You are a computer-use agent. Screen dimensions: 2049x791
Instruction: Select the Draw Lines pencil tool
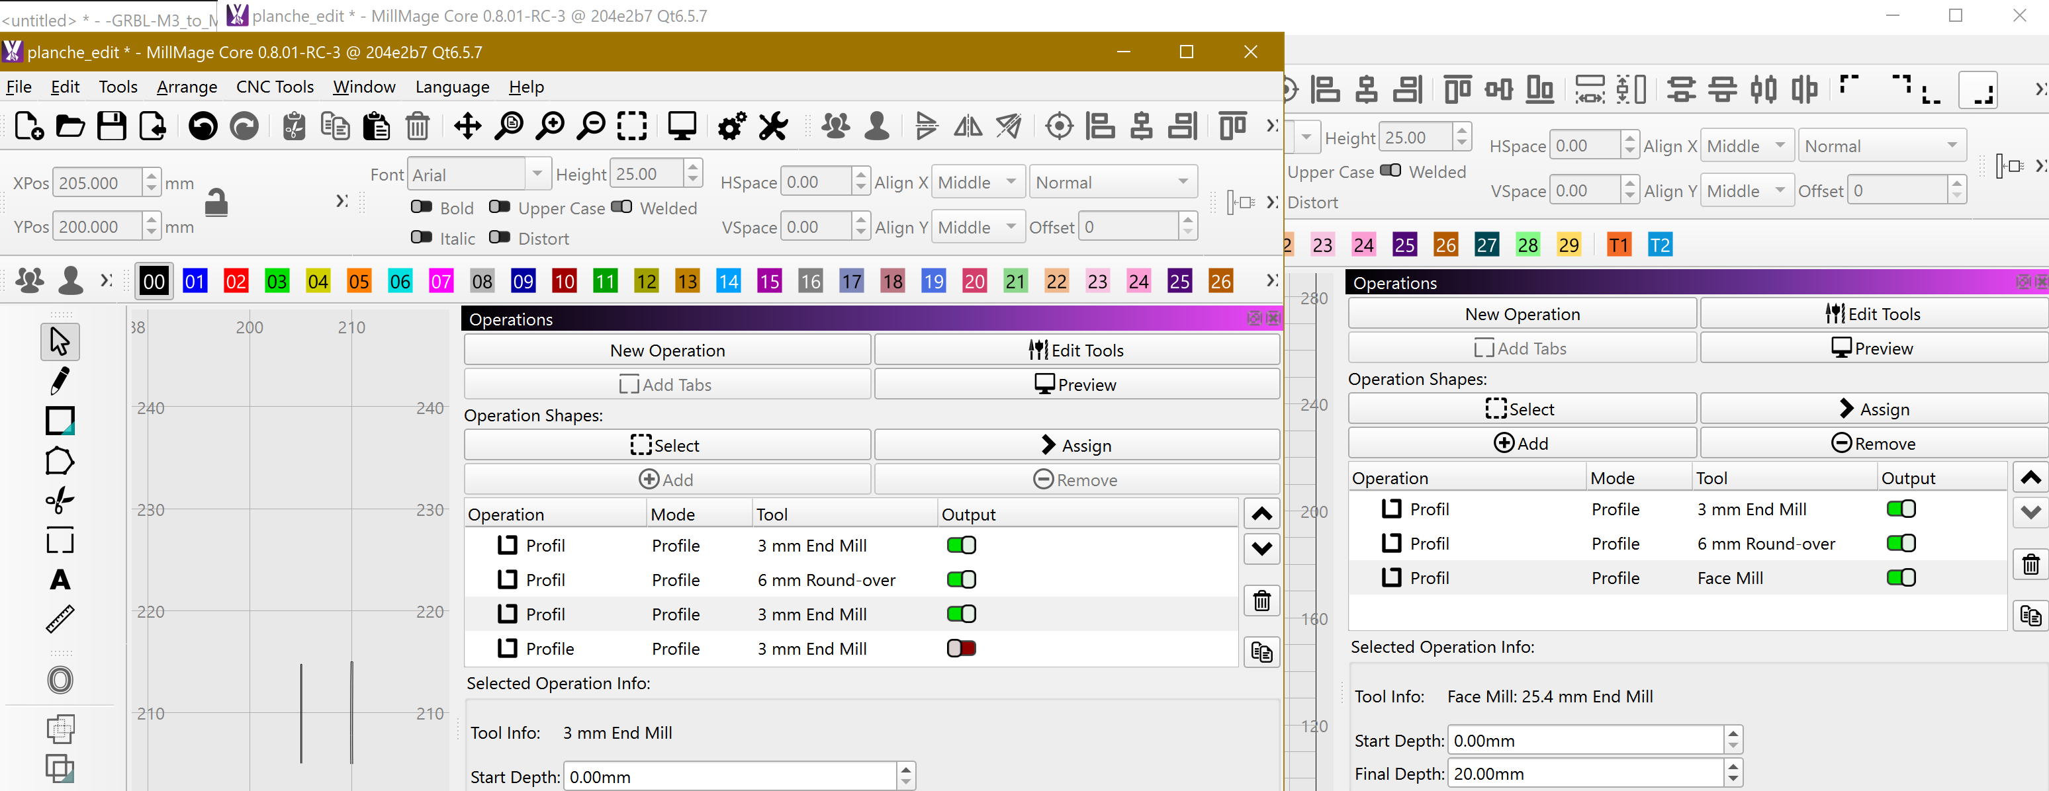pos(60,381)
